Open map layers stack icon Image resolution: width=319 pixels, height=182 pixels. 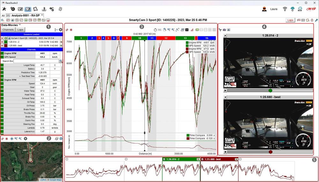point(57,139)
